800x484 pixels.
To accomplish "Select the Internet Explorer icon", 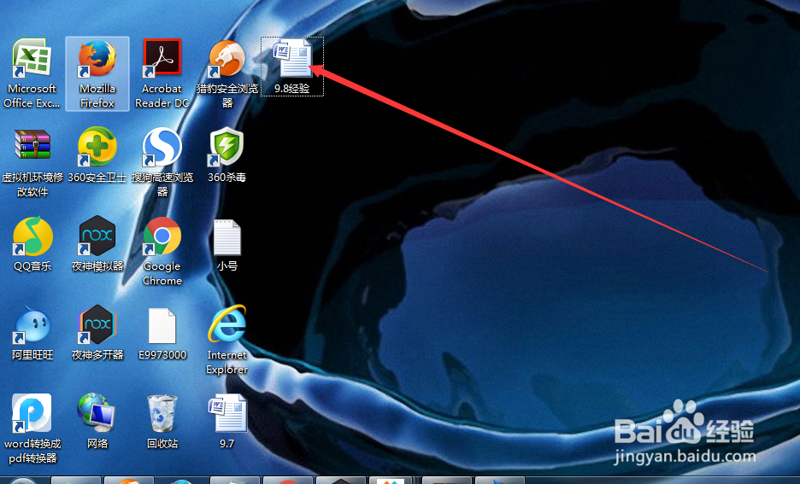I will 227,339.
